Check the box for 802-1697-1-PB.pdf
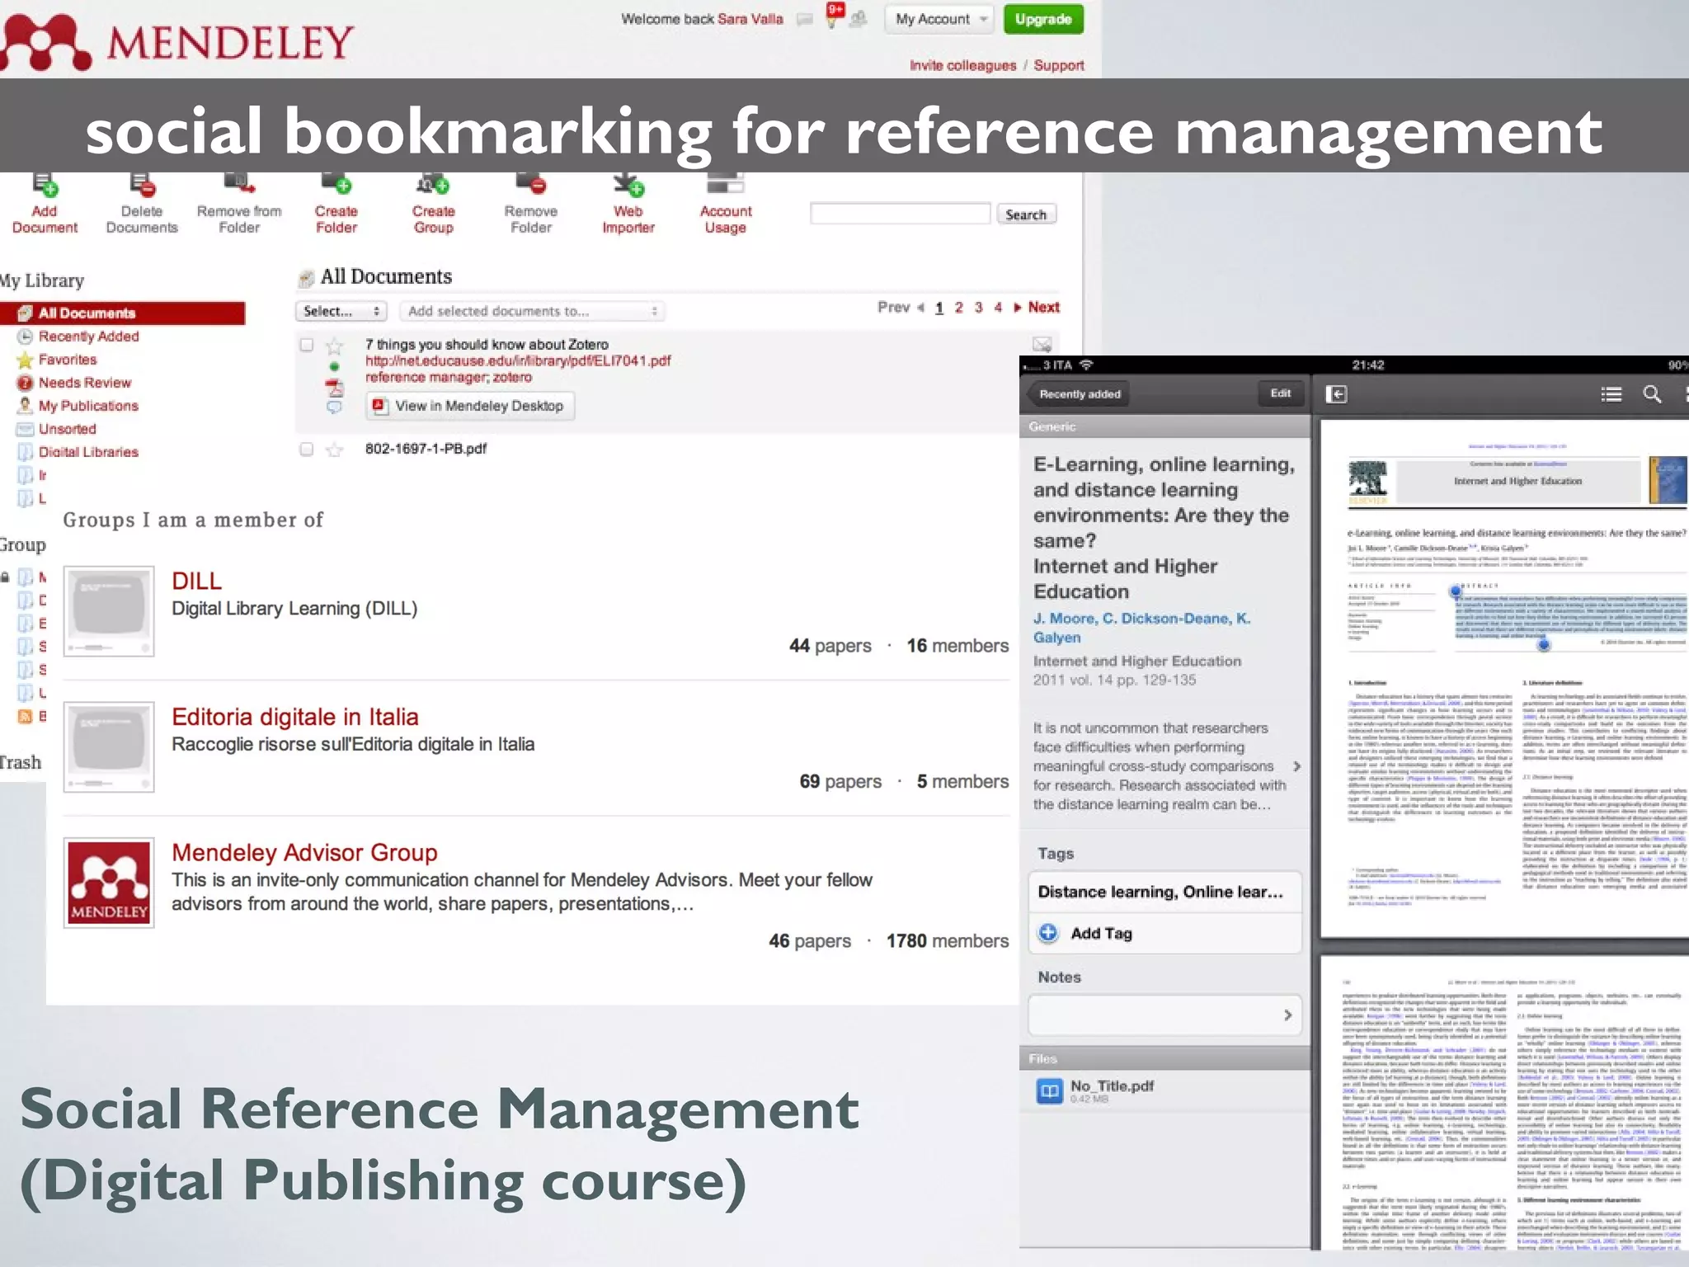Image resolution: width=1689 pixels, height=1267 pixels. (306, 449)
